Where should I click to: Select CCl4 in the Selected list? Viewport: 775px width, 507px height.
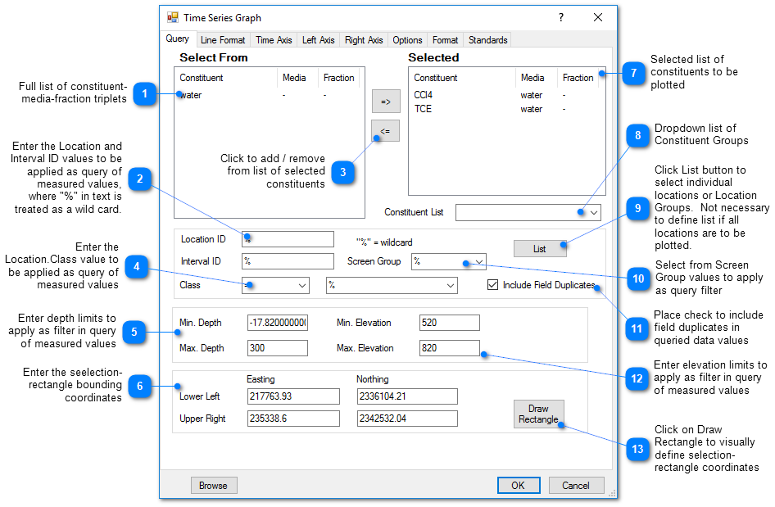[x=423, y=94]
